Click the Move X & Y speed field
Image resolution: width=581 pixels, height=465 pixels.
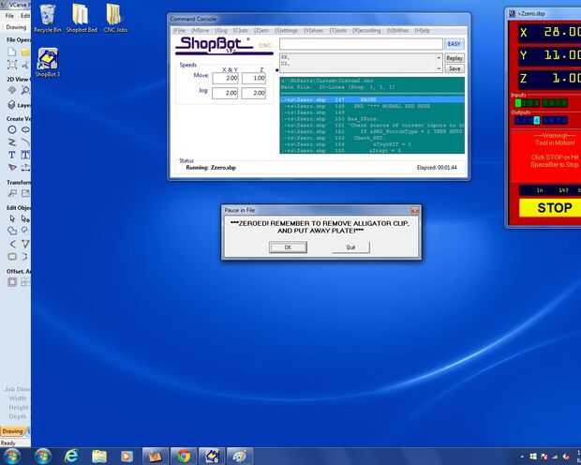pyautogui.click(x=225, y=78)
